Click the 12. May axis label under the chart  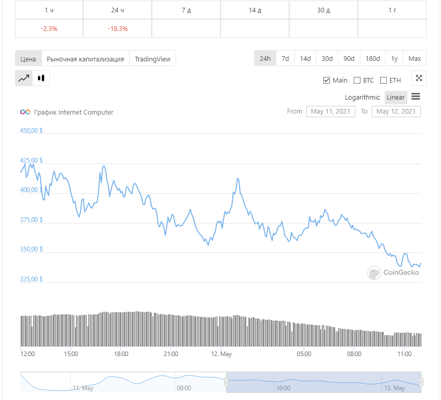(222, 354)
